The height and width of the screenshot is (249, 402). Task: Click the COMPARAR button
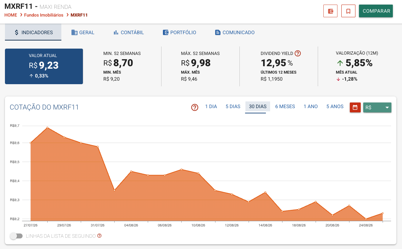coord(376,11)
